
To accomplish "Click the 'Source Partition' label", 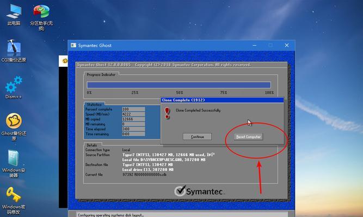I will (x=97, y=155).
